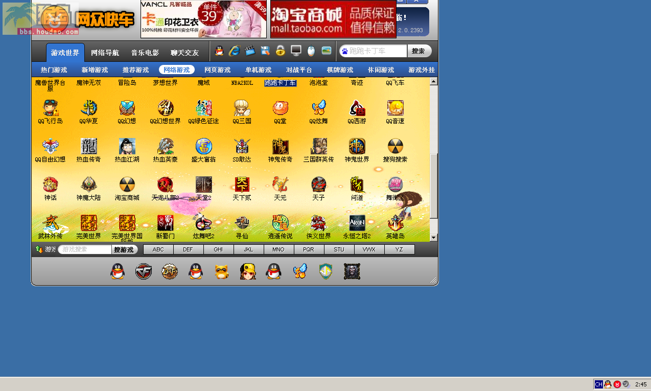Click the game list scroll-down arrow
Image resolution: width=651 pixels, height=391 pixels.
(x=433, y=238)
